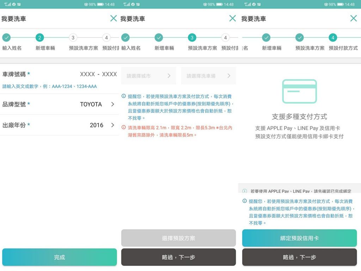Select 預設付款方式 step label in right screen
Image resolution: width=361 pixels, height=271 pixels.
343,48
